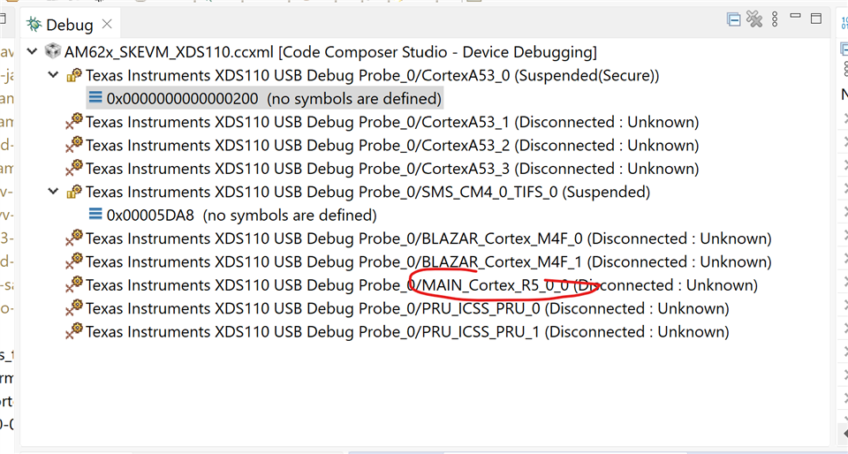The image size is (848, 454).
Task: Select the PRU_ICSS_PRU_1 entry
Action: coord(397,331)
